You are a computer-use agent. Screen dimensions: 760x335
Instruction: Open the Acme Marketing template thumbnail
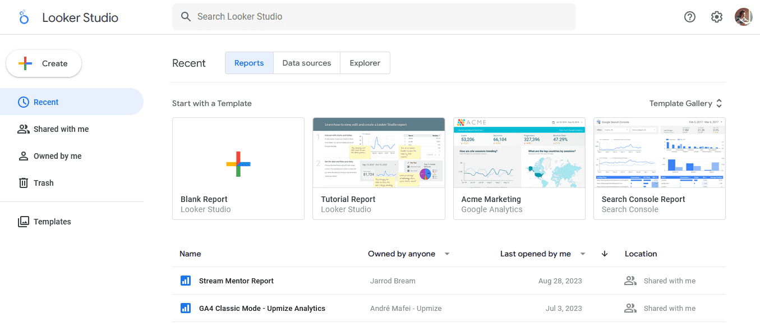click(519, 153)
